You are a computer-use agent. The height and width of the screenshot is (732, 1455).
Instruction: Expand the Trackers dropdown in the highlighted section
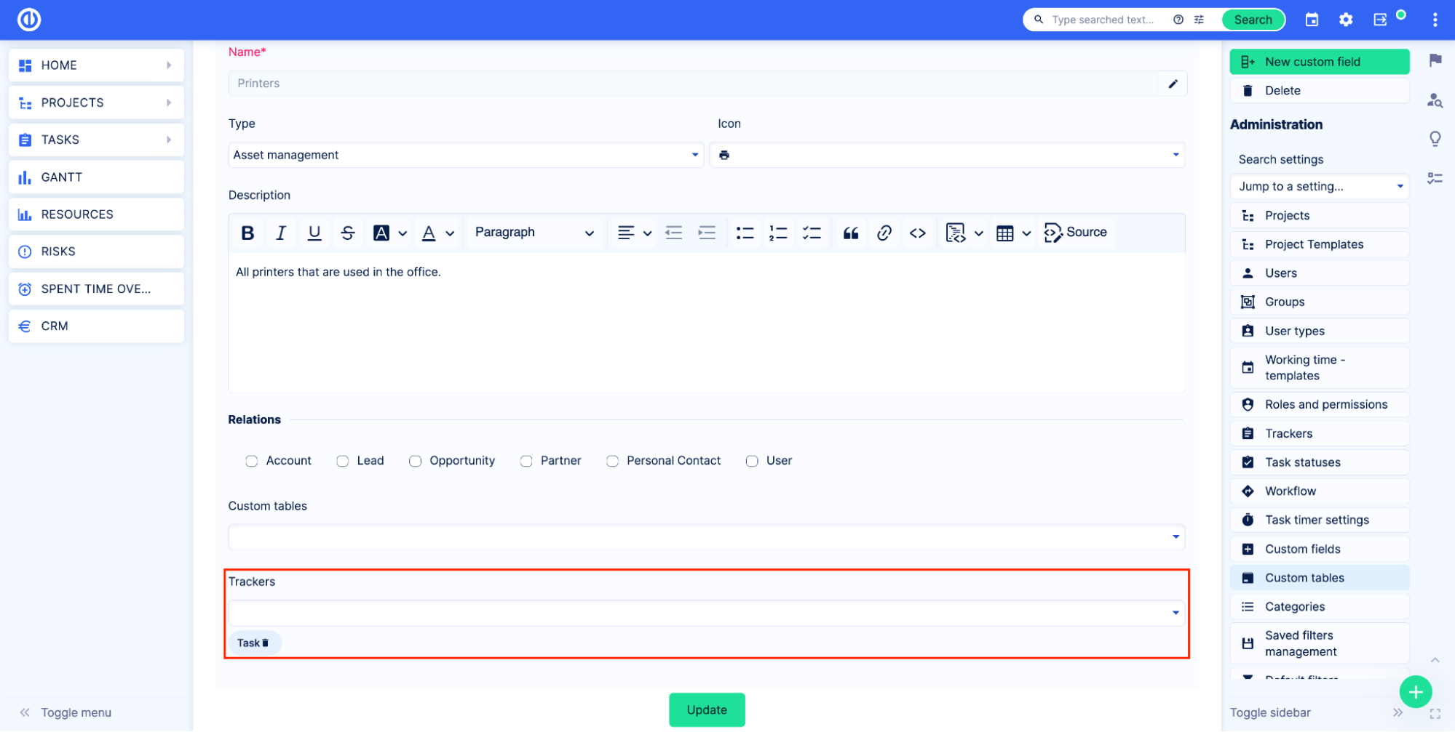tap(1174, 612)
